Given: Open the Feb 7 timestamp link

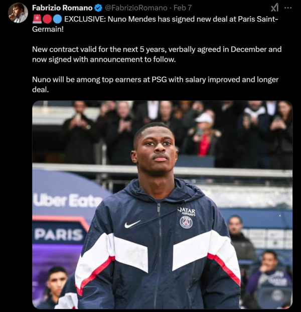Looking at the screenshot, I should [183, 8].
